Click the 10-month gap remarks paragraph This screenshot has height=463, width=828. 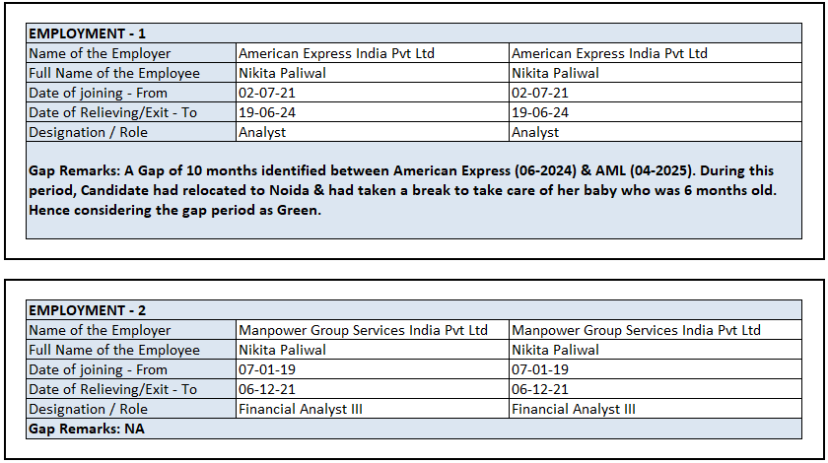click(x=402, y=191)
